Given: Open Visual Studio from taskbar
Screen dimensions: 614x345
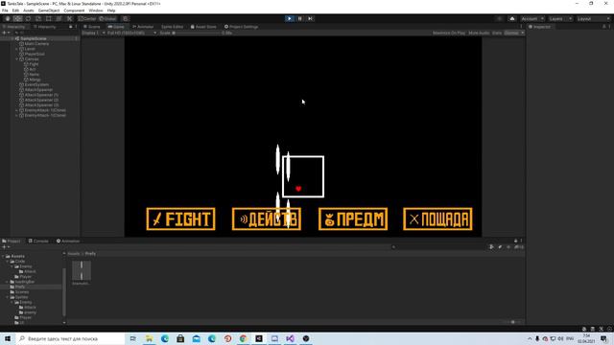Looking at the screenshot, I should tap(290, 338).
